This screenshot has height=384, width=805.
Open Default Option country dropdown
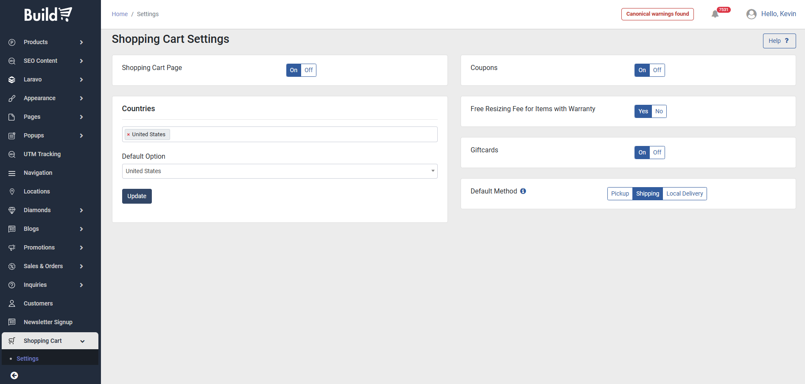click(x=280, y=171)
